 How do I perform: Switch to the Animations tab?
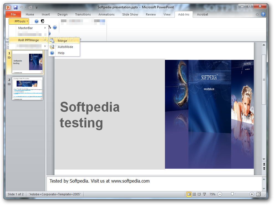coord(107,14)
